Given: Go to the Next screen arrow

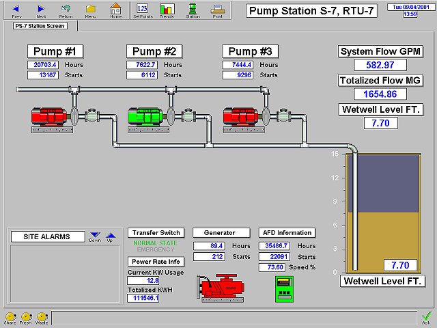Looking at the screenshot, I should click(x=41, y=8).
